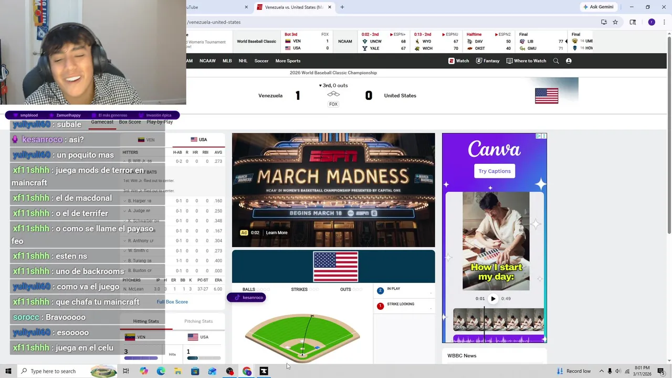Open the UNCW vs YALE score card

pos(383,41)
